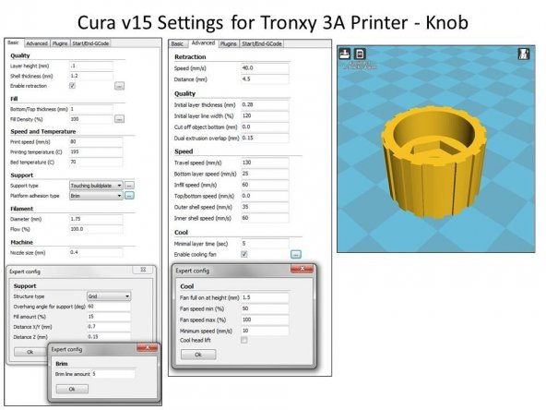This screenshot has height=410, width=546.
Task: Click Ok in Cool expert config
Action: coord(198,355)
